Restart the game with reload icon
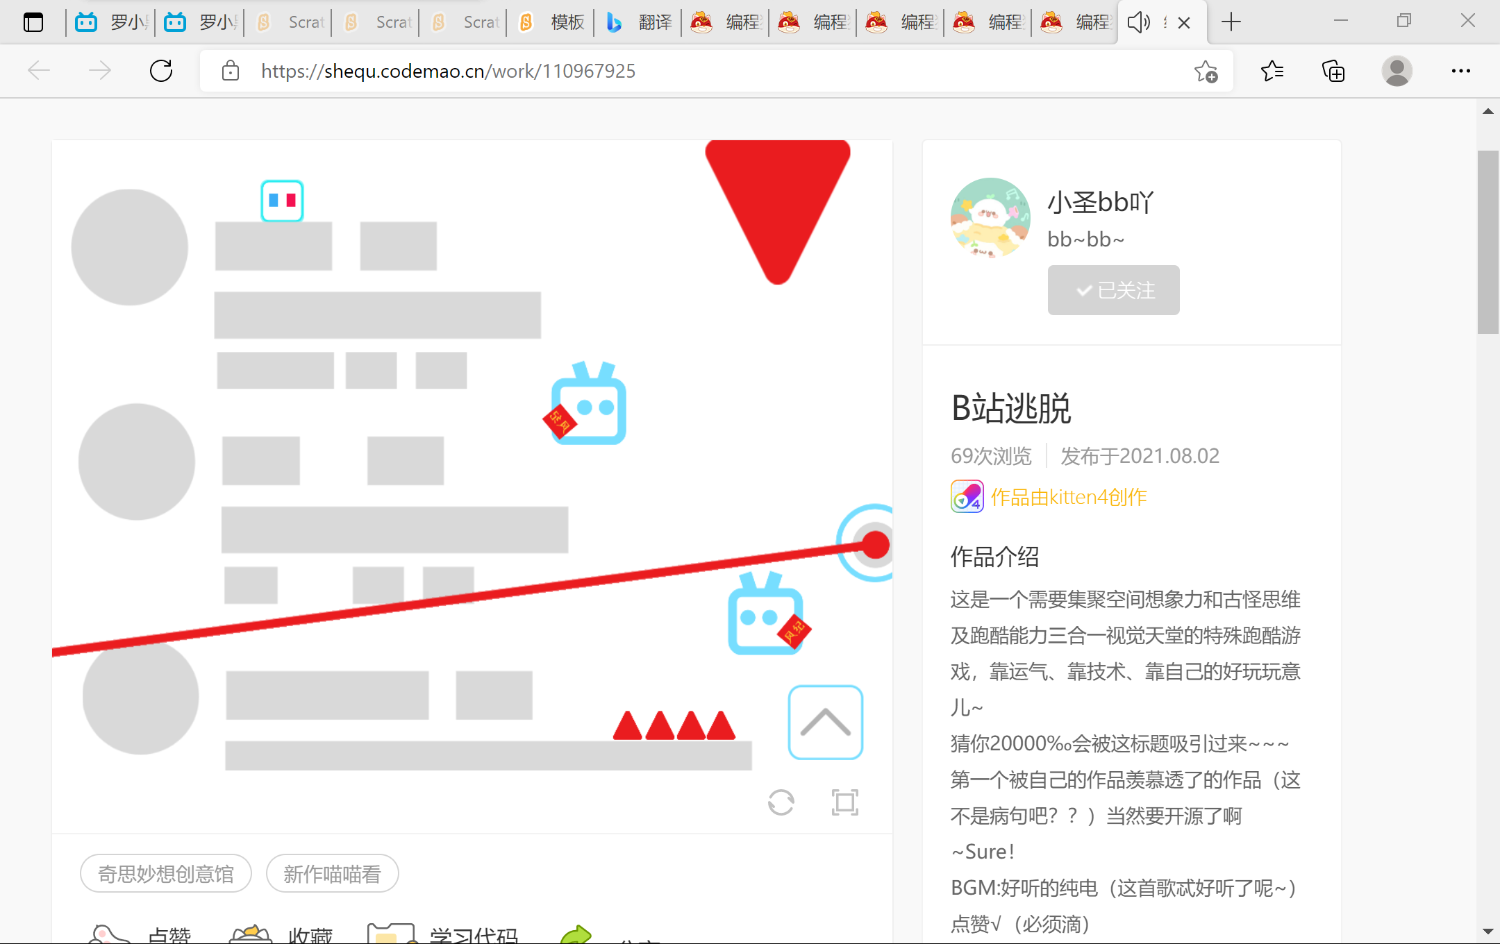The height and width of the screenshot is (944, 1500). click(x=781, y=802)
